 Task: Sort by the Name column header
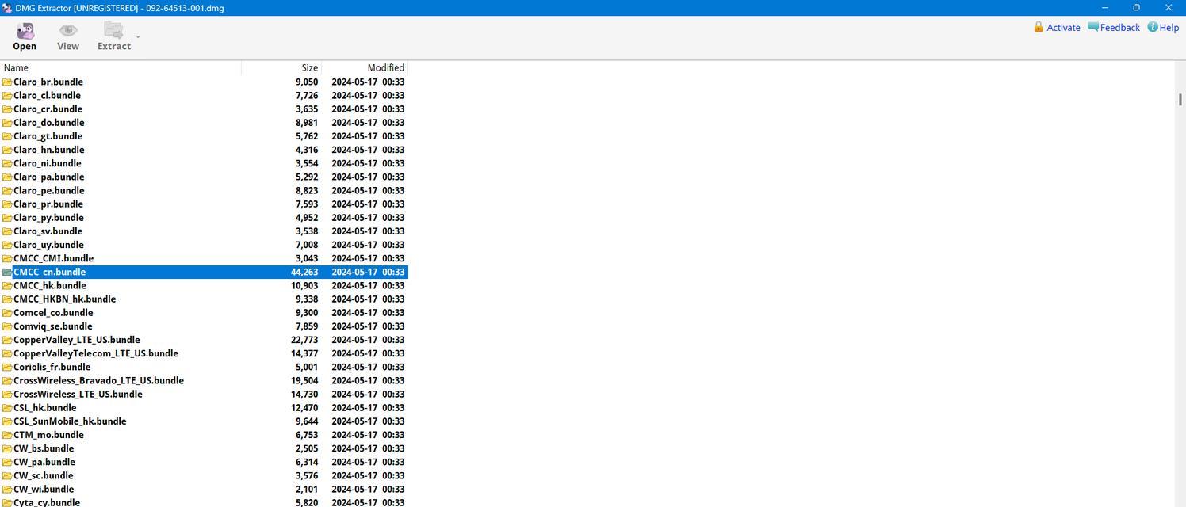[121, 67]
